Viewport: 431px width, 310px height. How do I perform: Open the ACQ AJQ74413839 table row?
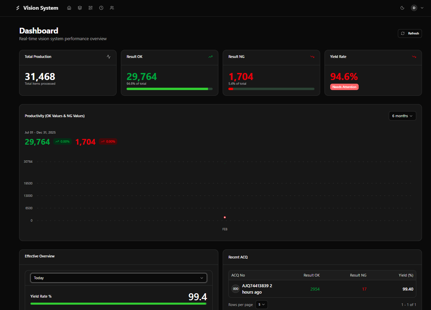click(322, 289)
